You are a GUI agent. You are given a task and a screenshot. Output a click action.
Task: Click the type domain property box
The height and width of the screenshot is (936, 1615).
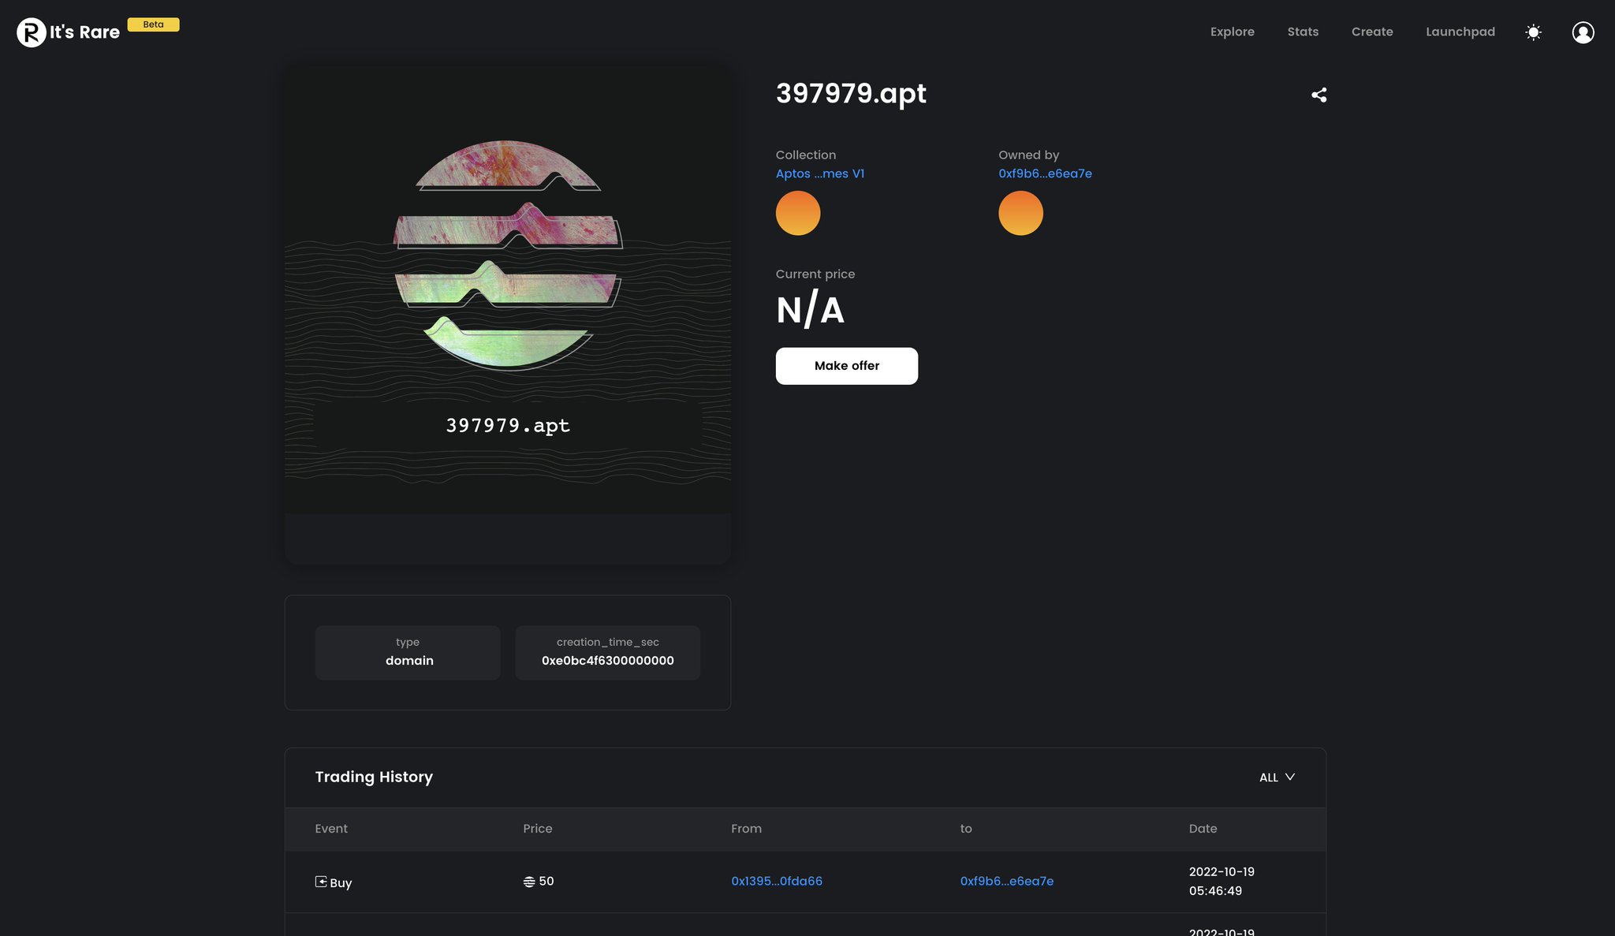pos(408,652)
